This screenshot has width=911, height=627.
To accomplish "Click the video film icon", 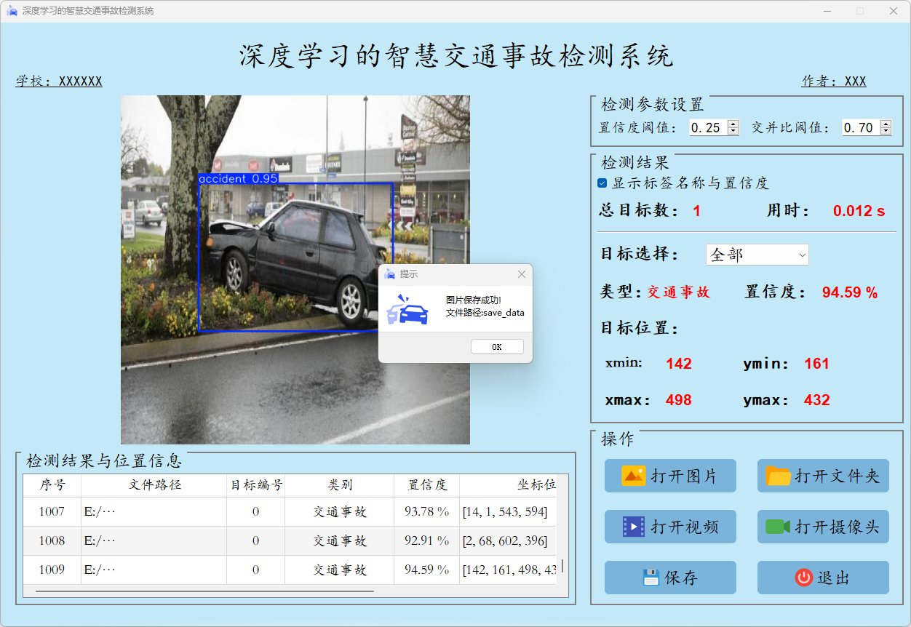I will (633, 527).
